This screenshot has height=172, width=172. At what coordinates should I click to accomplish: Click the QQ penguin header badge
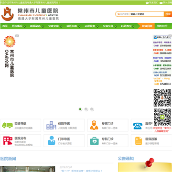[x=162, y=37]
